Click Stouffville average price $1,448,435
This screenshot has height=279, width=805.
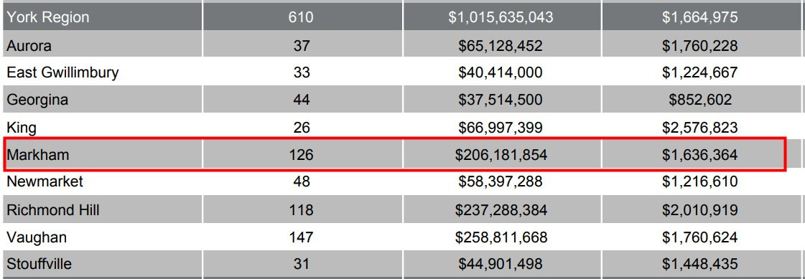pyautogui.click(x=699, y=264)
